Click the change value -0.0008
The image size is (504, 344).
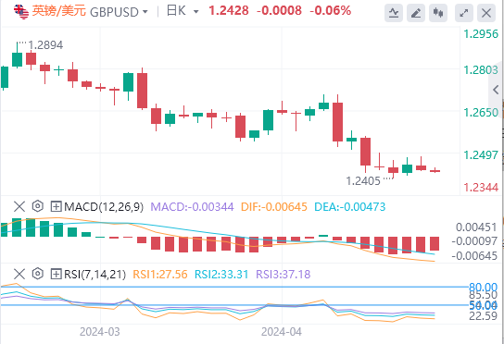click(x=279, y=11)
